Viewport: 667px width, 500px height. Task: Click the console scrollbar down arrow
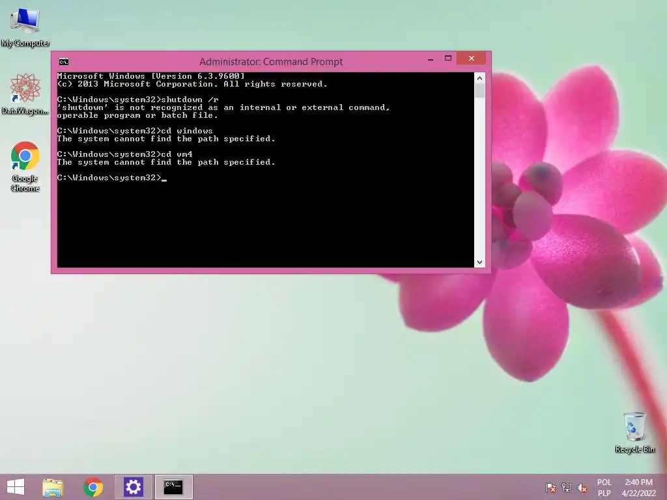tap(479, 262)
